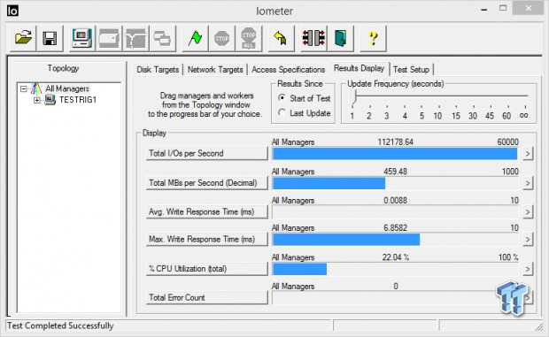Click the duplicate worker icon
The width and height of the screenshot is (549, 337).
pos(162,38)
